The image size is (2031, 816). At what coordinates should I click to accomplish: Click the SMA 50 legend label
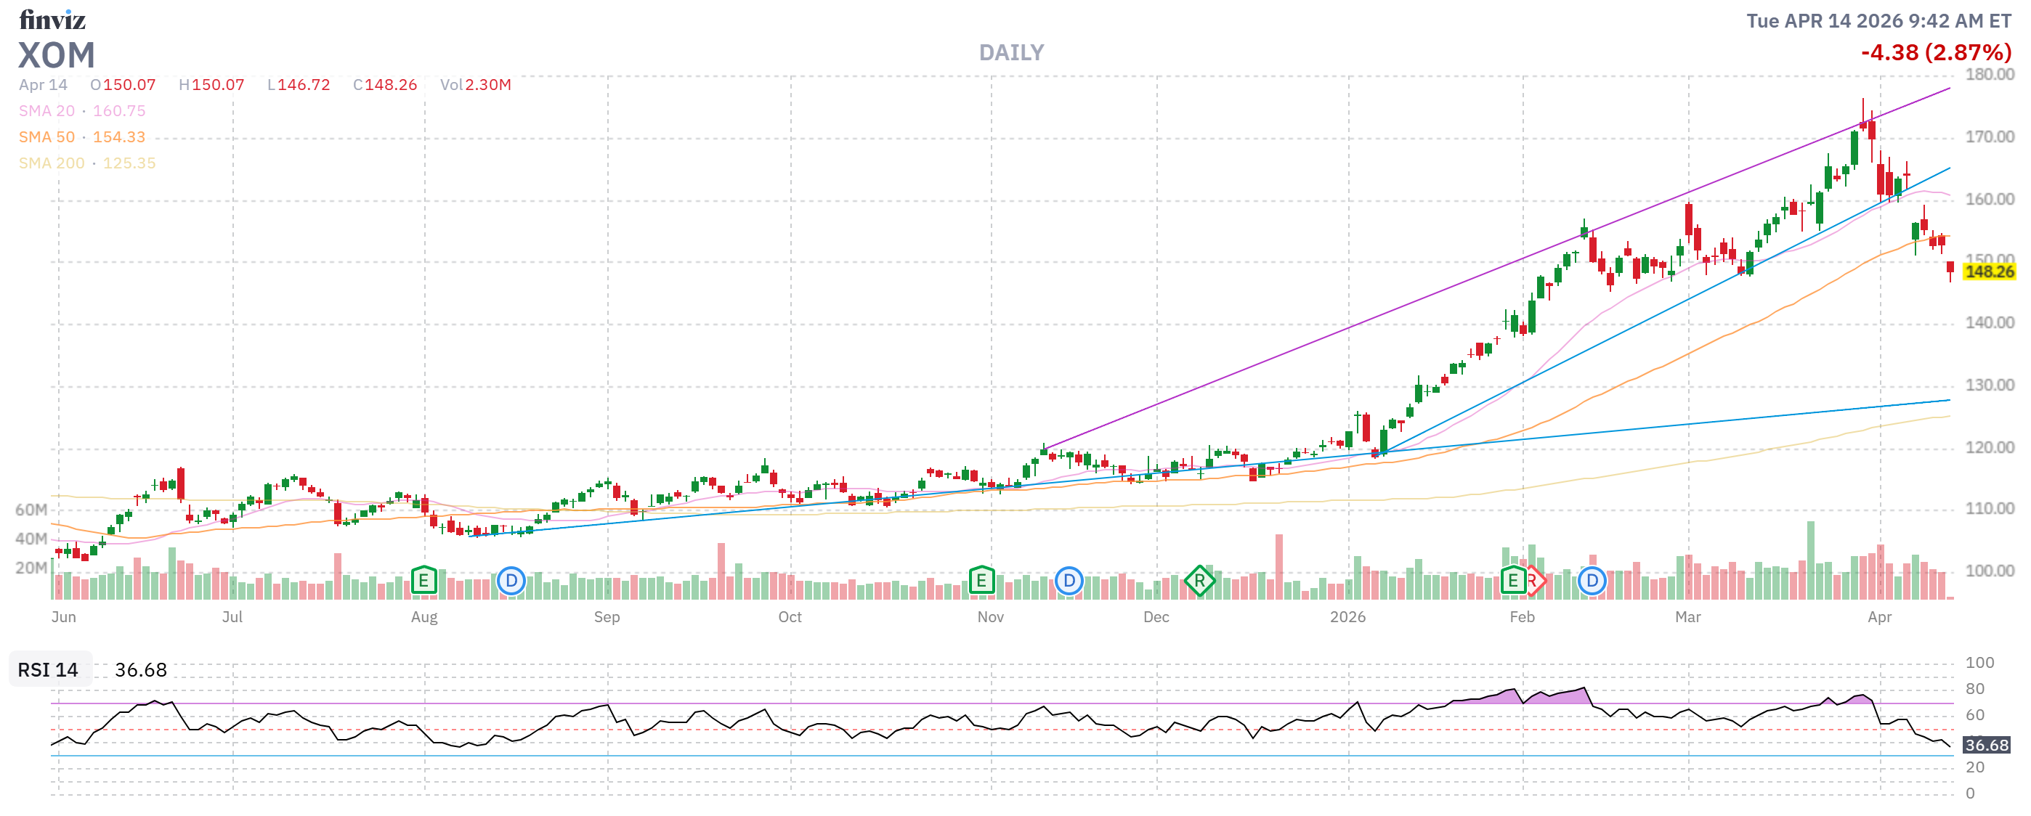click(46, 137)
